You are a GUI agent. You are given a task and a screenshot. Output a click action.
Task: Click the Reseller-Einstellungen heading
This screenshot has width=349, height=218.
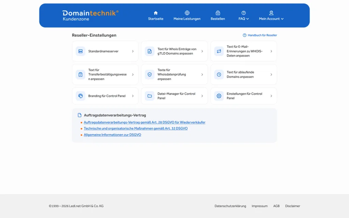pos(94,35)
